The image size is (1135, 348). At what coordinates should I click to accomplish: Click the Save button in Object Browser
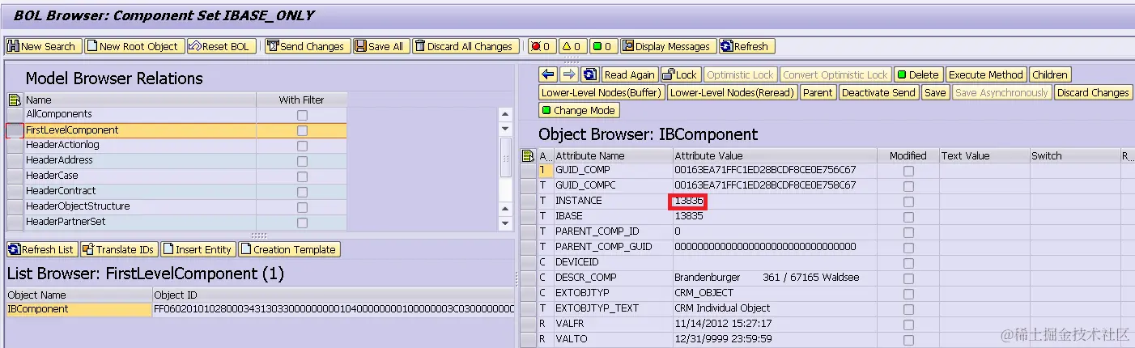[x=935, y=92]
